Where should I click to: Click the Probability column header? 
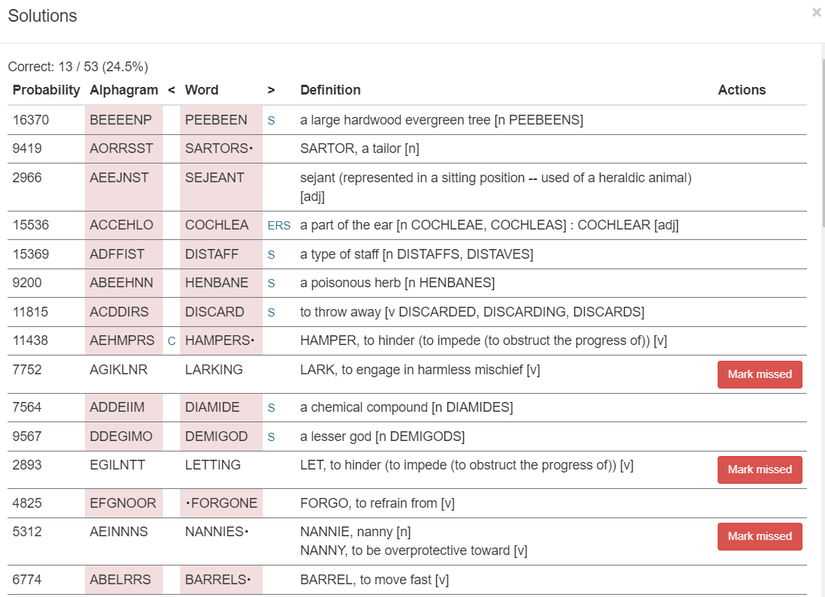point(47,90)
